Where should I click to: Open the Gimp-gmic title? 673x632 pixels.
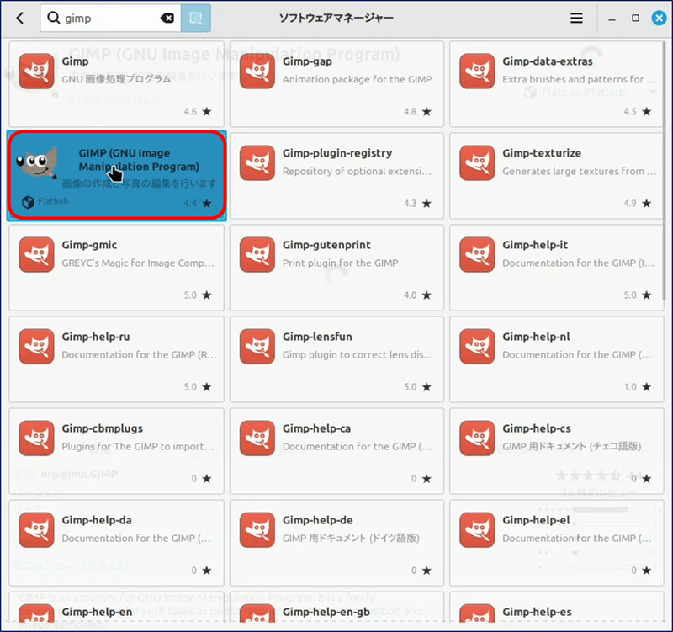tap(89, 245)
